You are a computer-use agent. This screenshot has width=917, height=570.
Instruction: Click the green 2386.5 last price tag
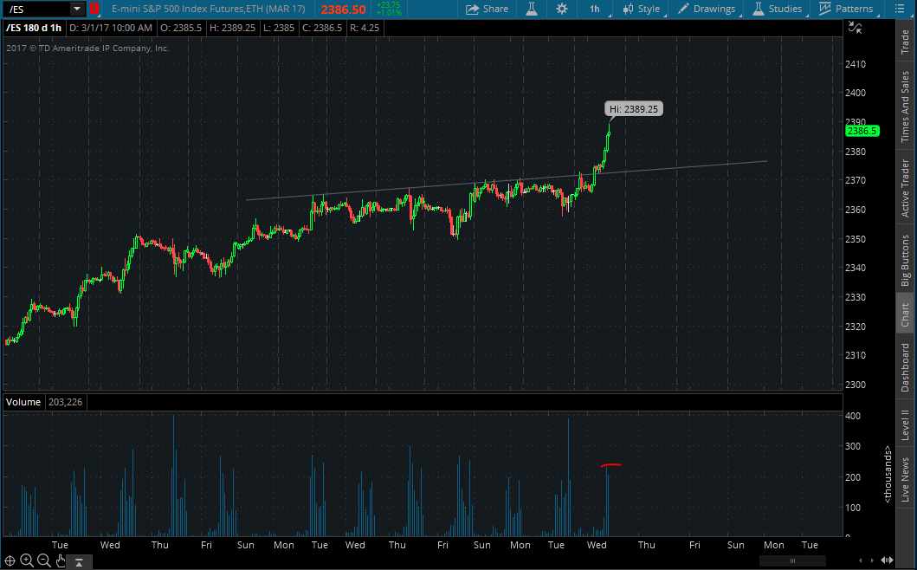tap(862, 131)
